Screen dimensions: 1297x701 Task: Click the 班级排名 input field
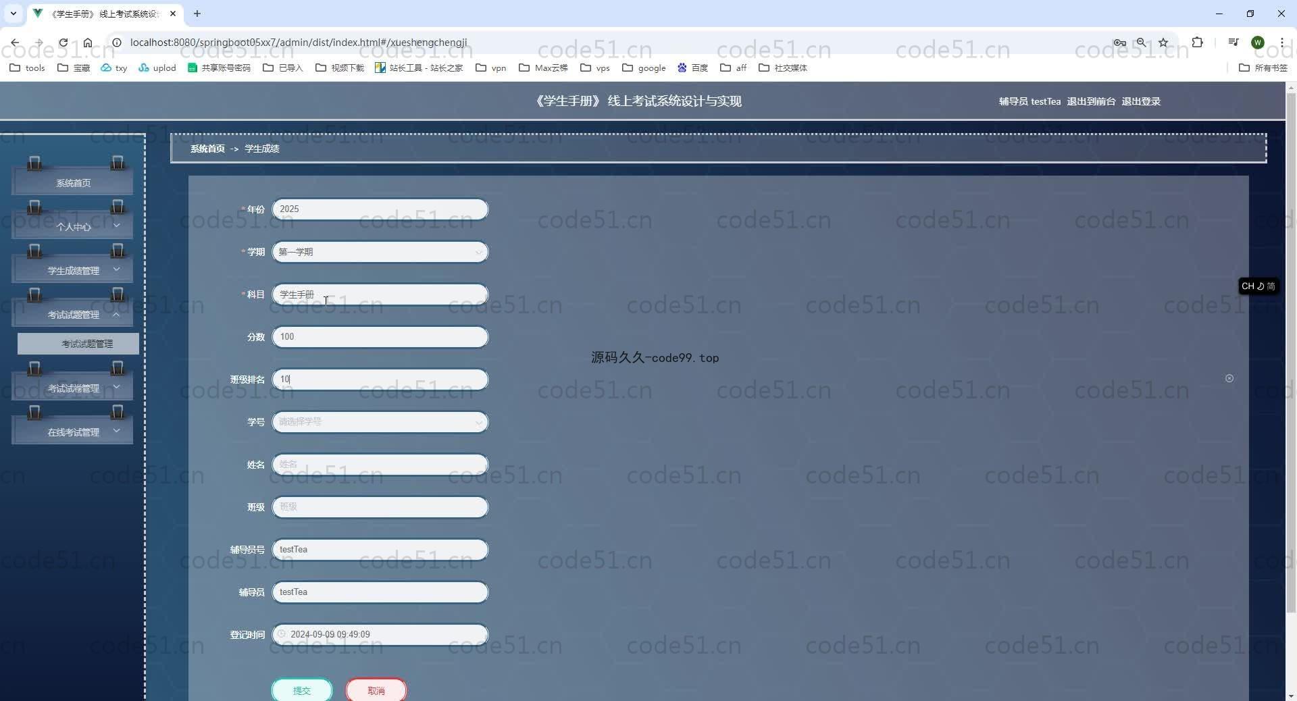click(x=380, y=380)
